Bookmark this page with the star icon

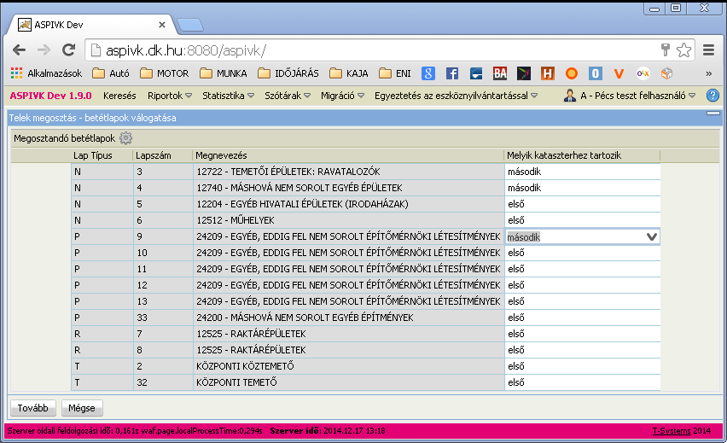tap(683, 50)
